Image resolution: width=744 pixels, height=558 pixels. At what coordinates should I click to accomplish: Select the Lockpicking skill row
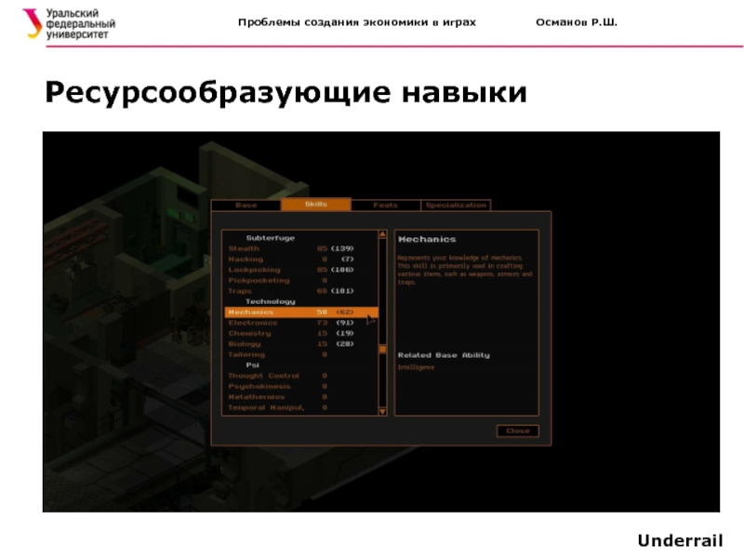click(300, 270)
